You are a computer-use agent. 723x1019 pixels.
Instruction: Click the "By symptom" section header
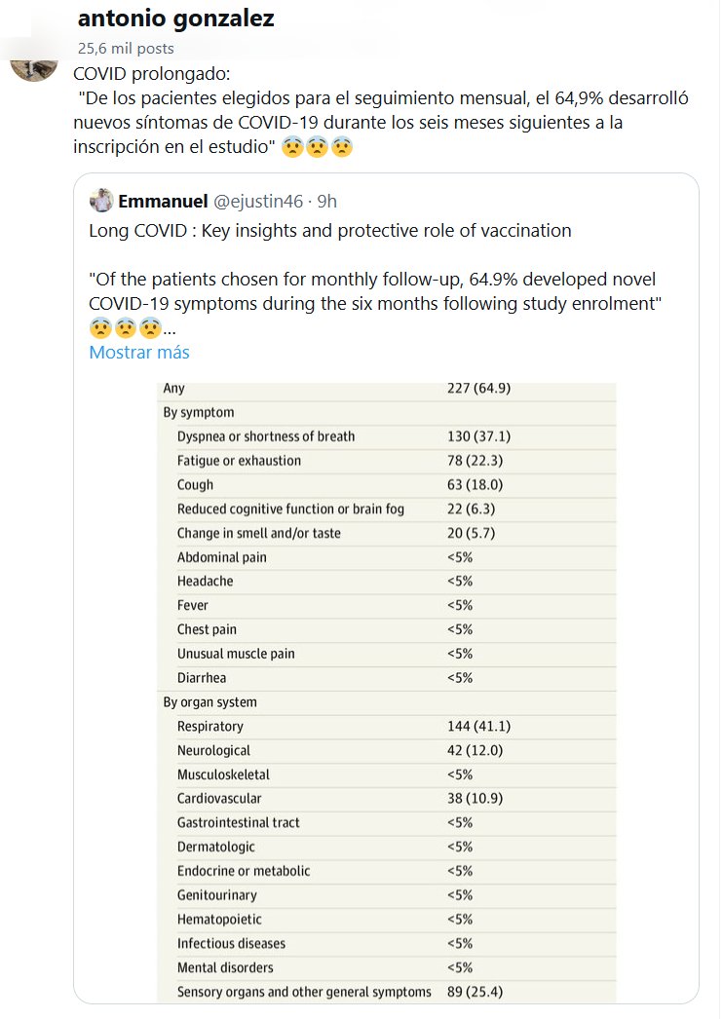(x=199, y=413)
